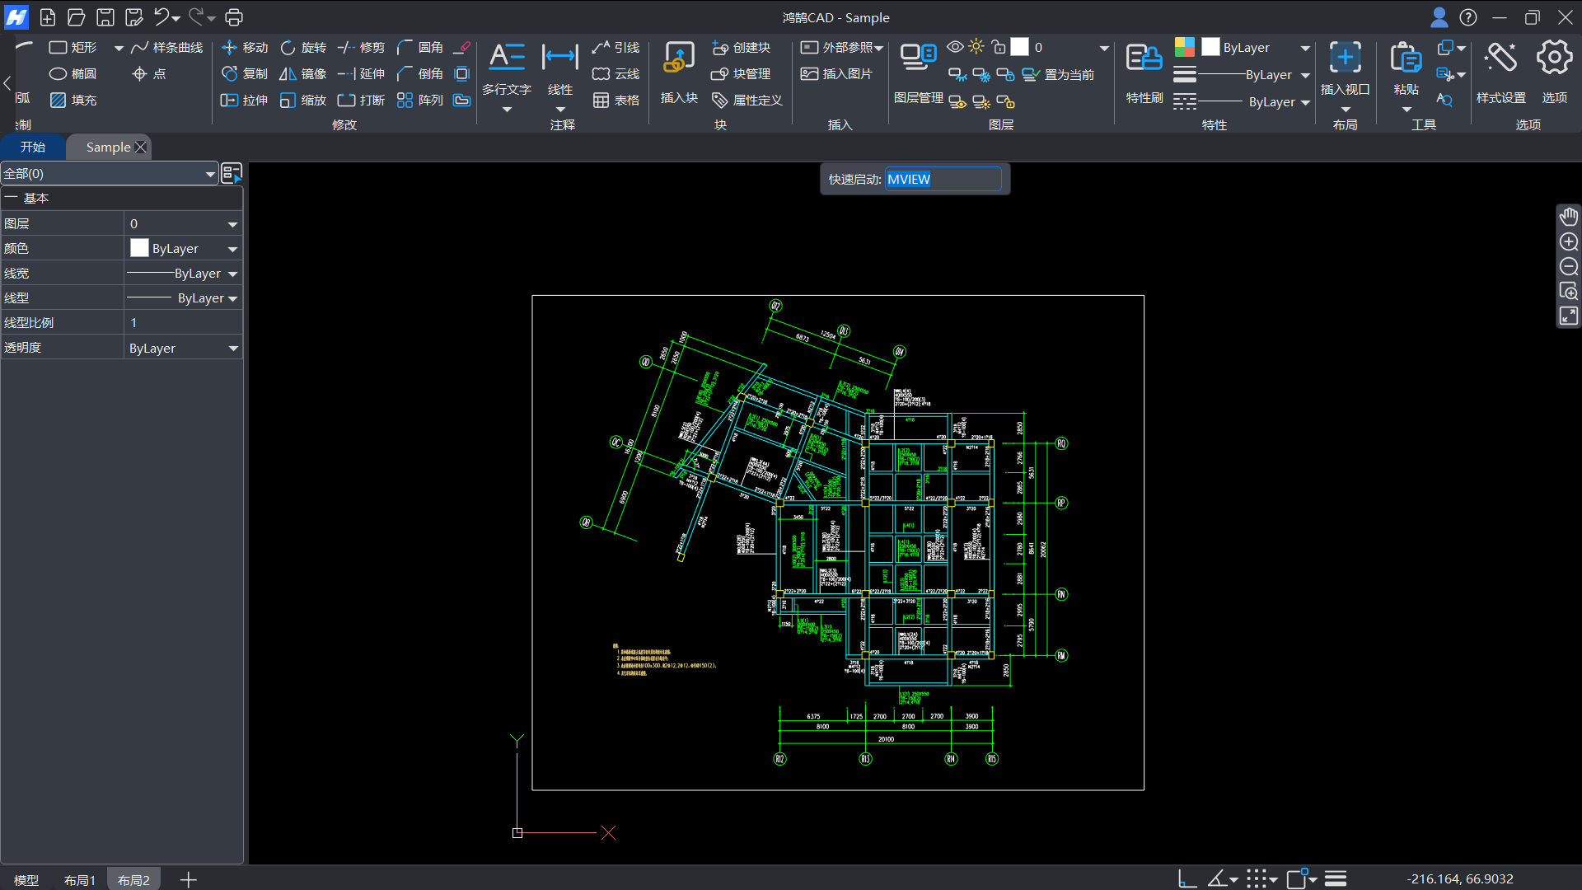
Task: Click the 快速启动 MVIEW input field
Action: click(x=943, y=180)
